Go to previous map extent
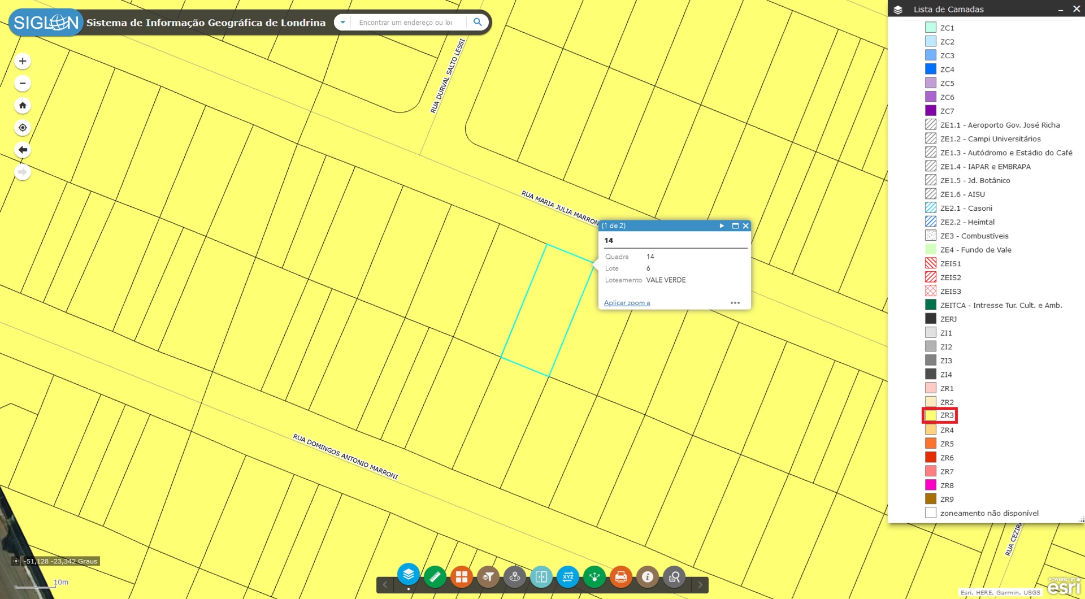Screen dimensions: 1085x599 23,150
